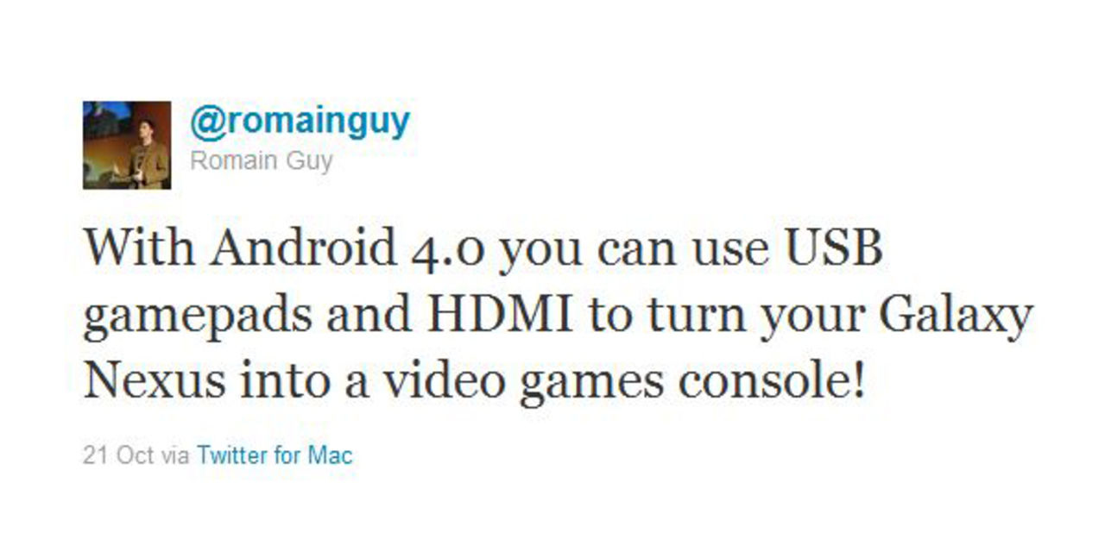This screenshot has height=552, width=1105.
Task: Follow the Twitter for Mac link
Action: (275, 455)
